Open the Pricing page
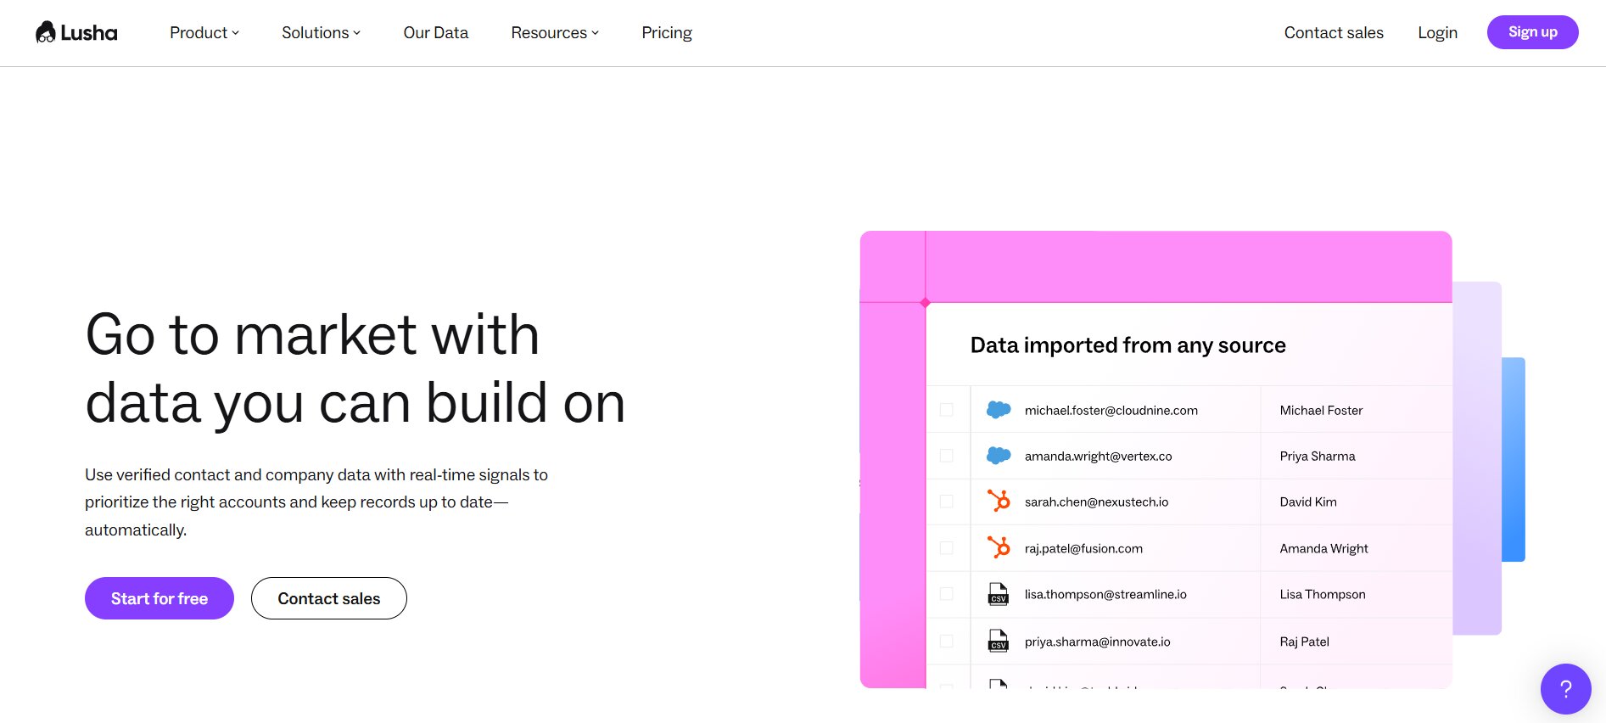Screen dimensions: 1606x723 click(667, 32)
